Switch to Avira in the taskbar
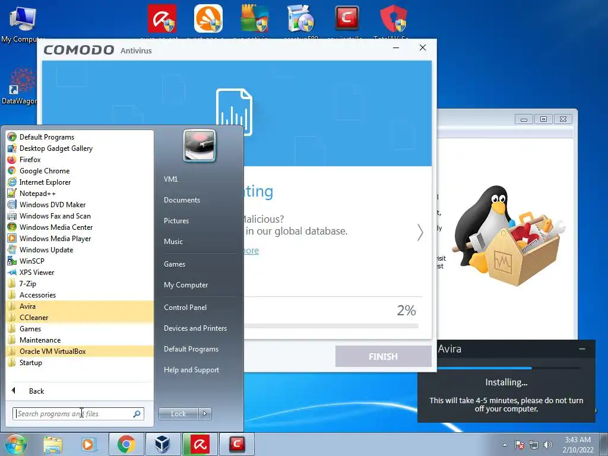Viewport: 608px width, 456px height. click(199, 444)
